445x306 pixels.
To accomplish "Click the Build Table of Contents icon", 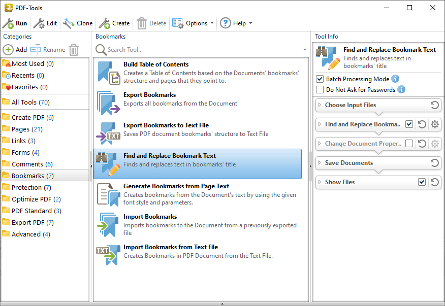I will (108, 73).
